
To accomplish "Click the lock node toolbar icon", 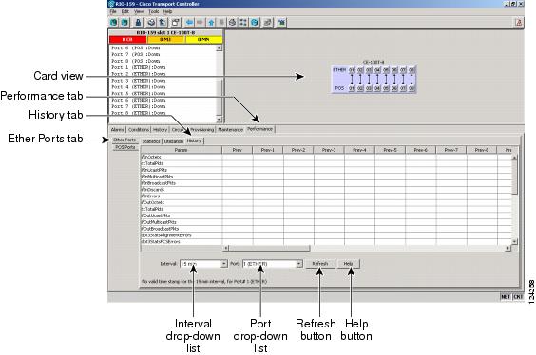I will click(138, 23).
